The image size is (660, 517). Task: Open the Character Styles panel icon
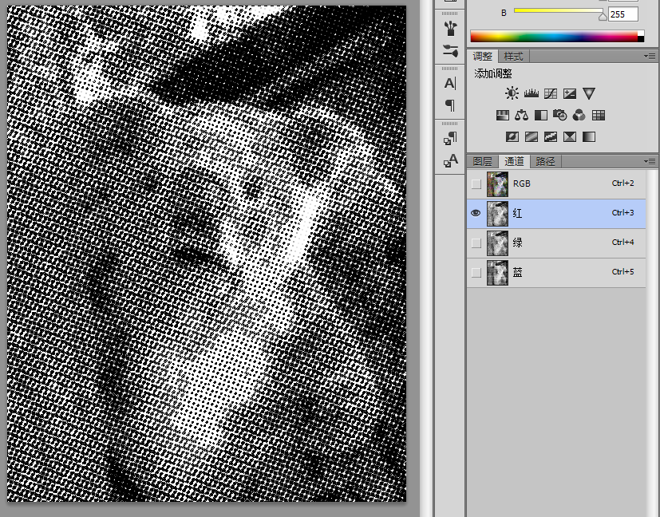(451, 160)
